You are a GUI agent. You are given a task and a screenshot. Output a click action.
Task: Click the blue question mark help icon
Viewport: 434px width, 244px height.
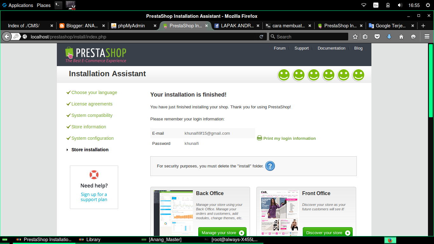[x=270, y=166]
